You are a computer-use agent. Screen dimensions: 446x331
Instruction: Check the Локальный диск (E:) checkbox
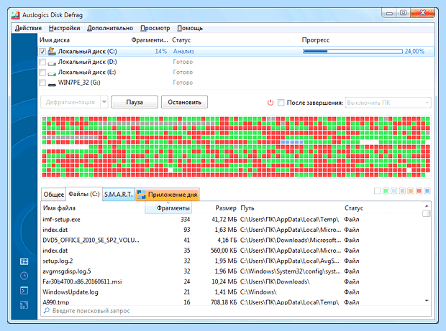click(x=42, y=73)
